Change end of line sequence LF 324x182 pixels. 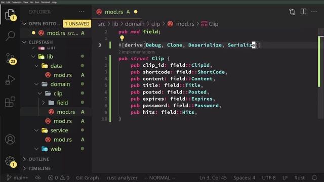click(285, 177)
